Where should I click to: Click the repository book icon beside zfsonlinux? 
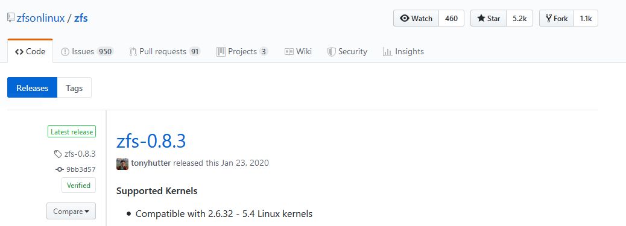coord(11,18)
